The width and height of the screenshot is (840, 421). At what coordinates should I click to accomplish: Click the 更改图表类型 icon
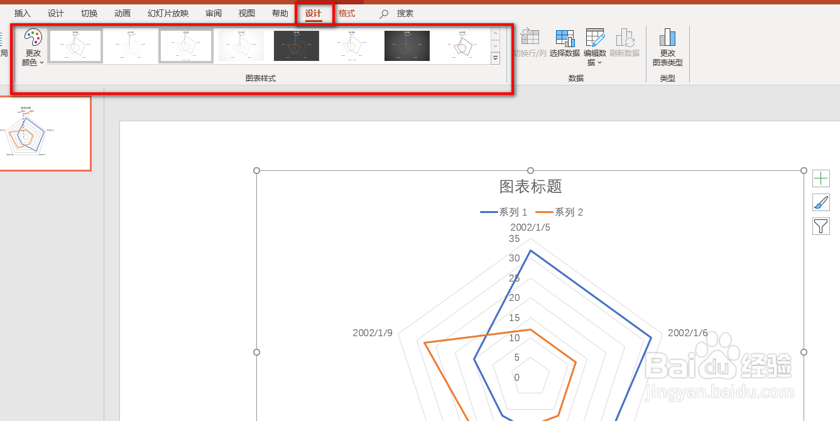point(667,38)
